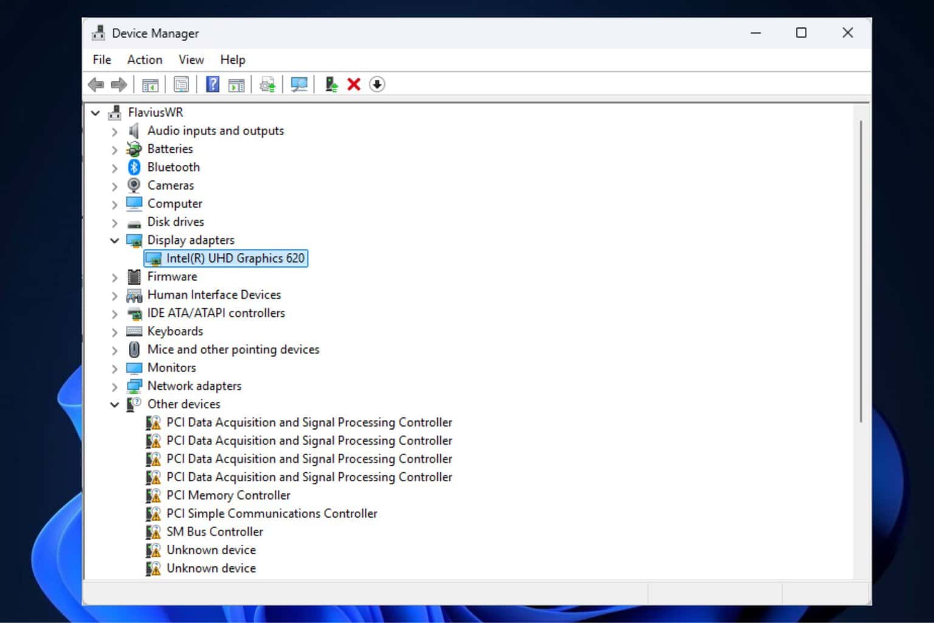The image size is (934, 623).
Task: Click Scan for hardware changes icon
Action: coord(299,85)
